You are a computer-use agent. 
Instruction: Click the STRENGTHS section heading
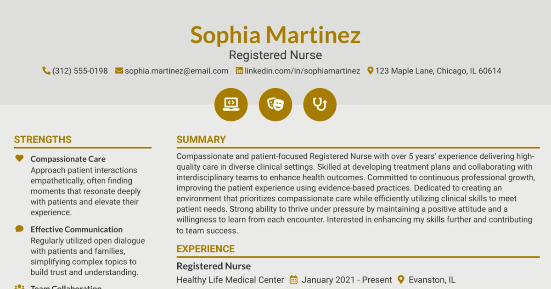(43, 139)
